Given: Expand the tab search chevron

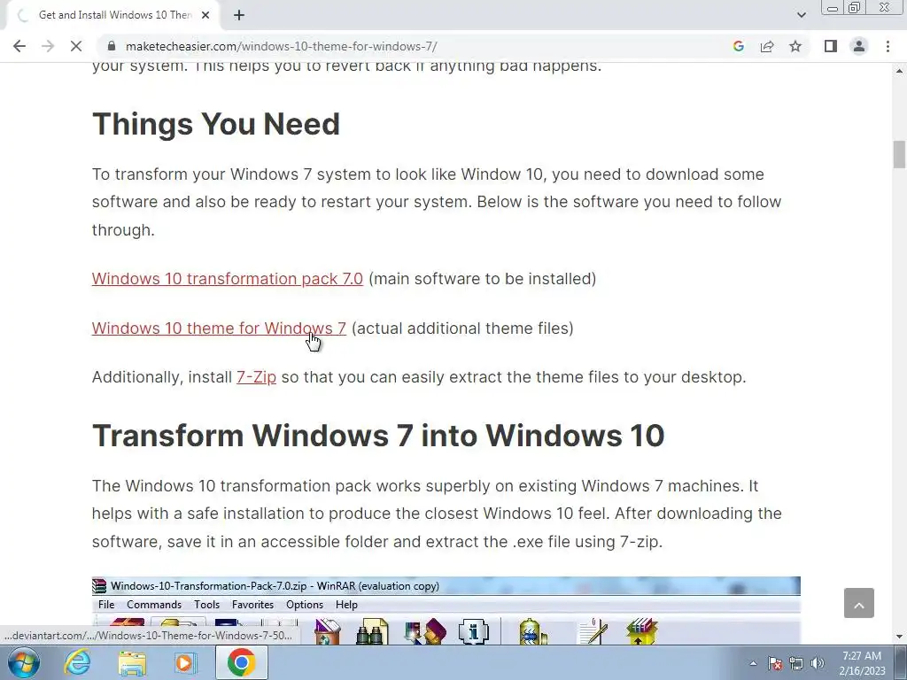Looking at the screenshot, I should 801,15.
